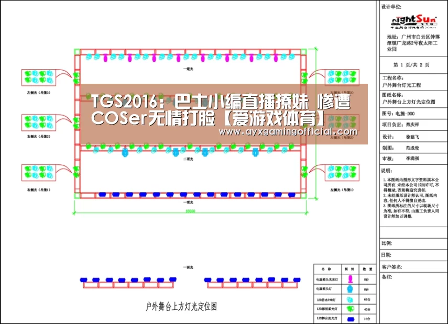448x324 pixels.
Task: Click the '一面光' label above front truss
Action: tap(188, 267)
